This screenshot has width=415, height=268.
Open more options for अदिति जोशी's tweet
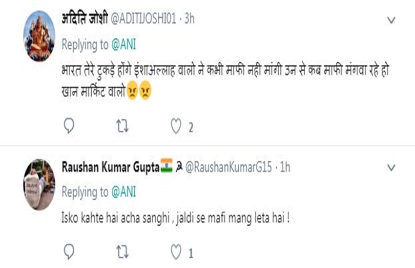pyautogui.click(x=391, y=20)
